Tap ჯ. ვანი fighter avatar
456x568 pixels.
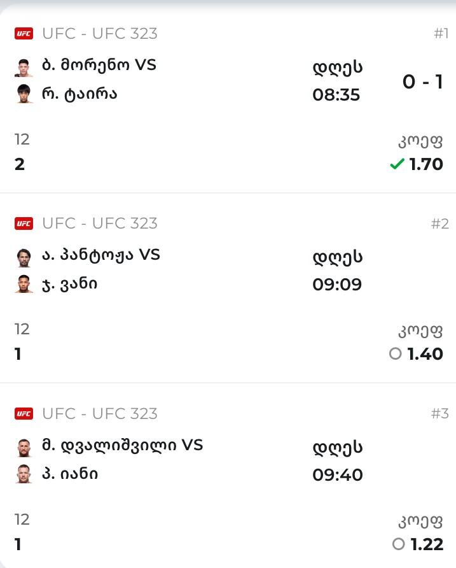point(24,284)
